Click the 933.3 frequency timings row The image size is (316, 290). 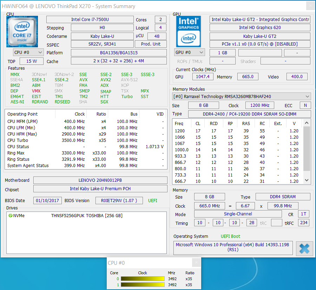[237, 156]
